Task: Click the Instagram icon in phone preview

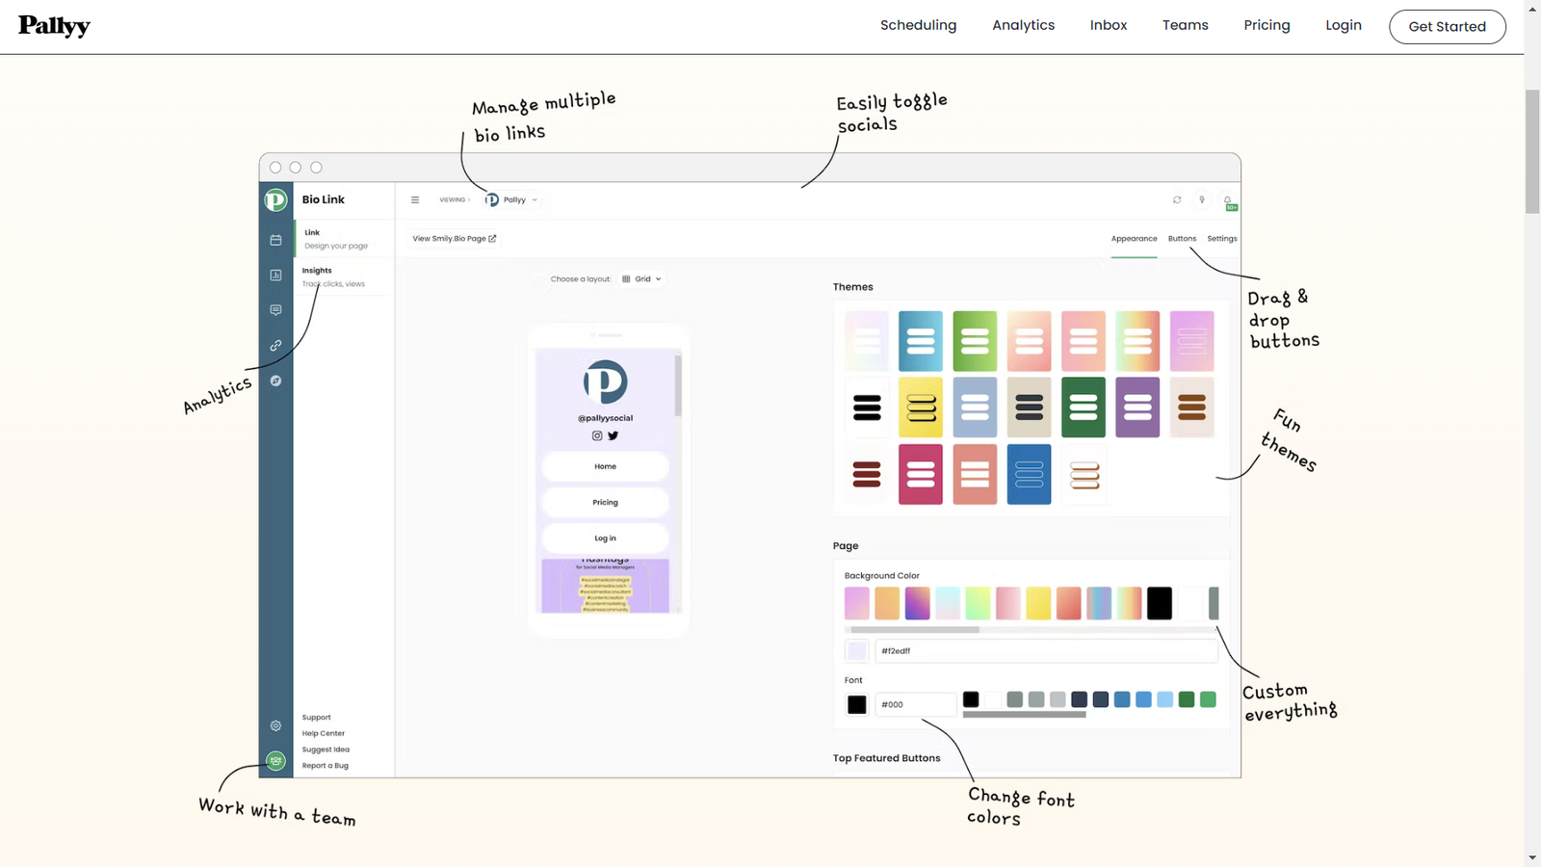Action: (x=597, y=435)
